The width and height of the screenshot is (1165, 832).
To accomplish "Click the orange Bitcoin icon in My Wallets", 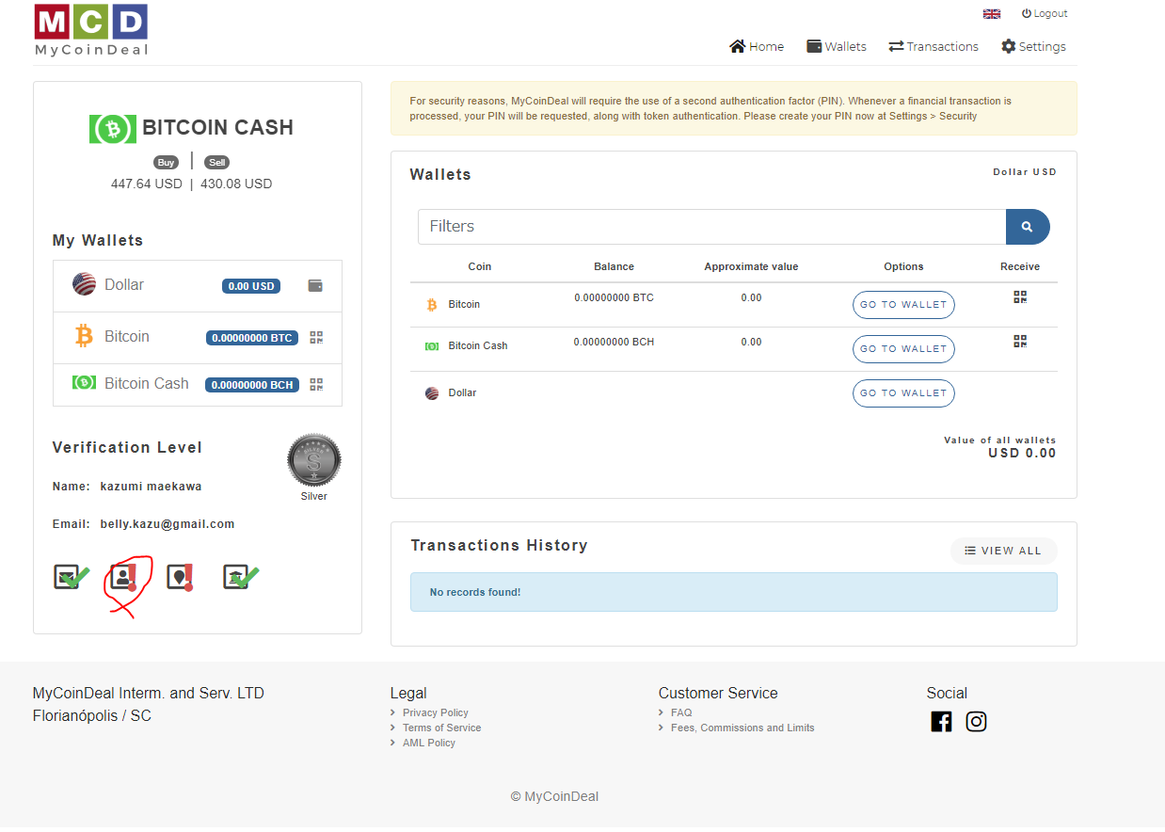I will pos(84,336).
